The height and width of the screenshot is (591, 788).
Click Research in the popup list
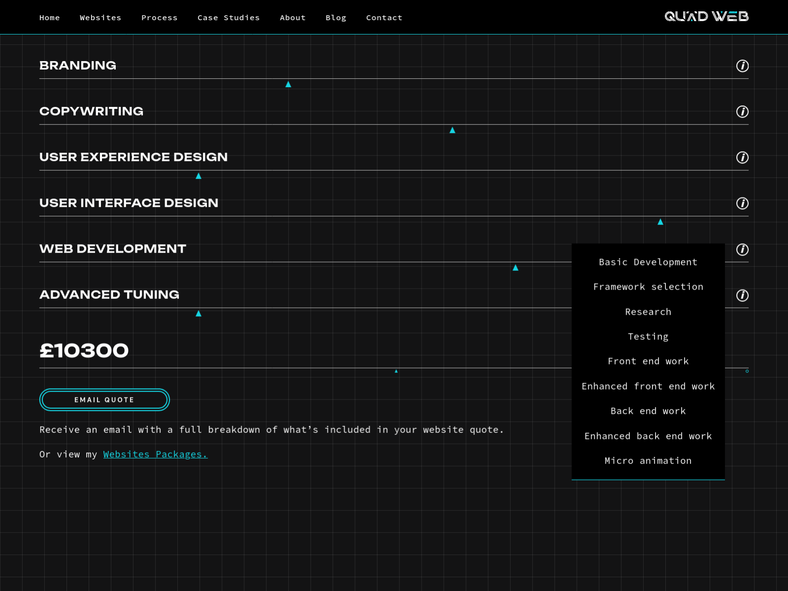click(x=648, y=312)
